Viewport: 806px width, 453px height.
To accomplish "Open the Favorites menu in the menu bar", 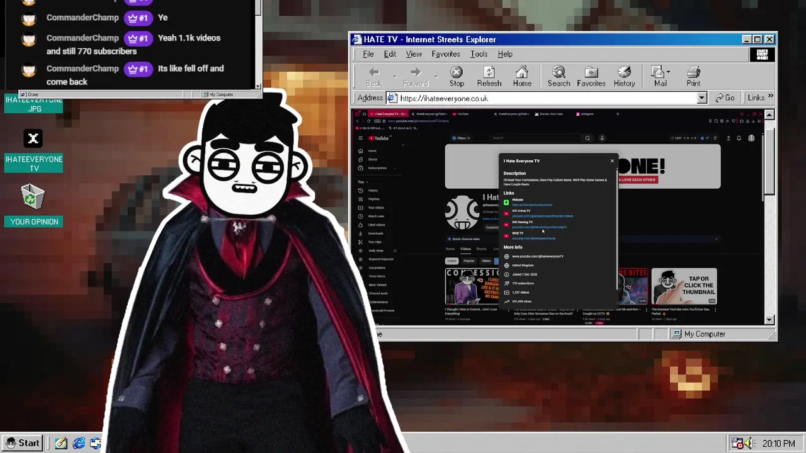I will point(445,54).
